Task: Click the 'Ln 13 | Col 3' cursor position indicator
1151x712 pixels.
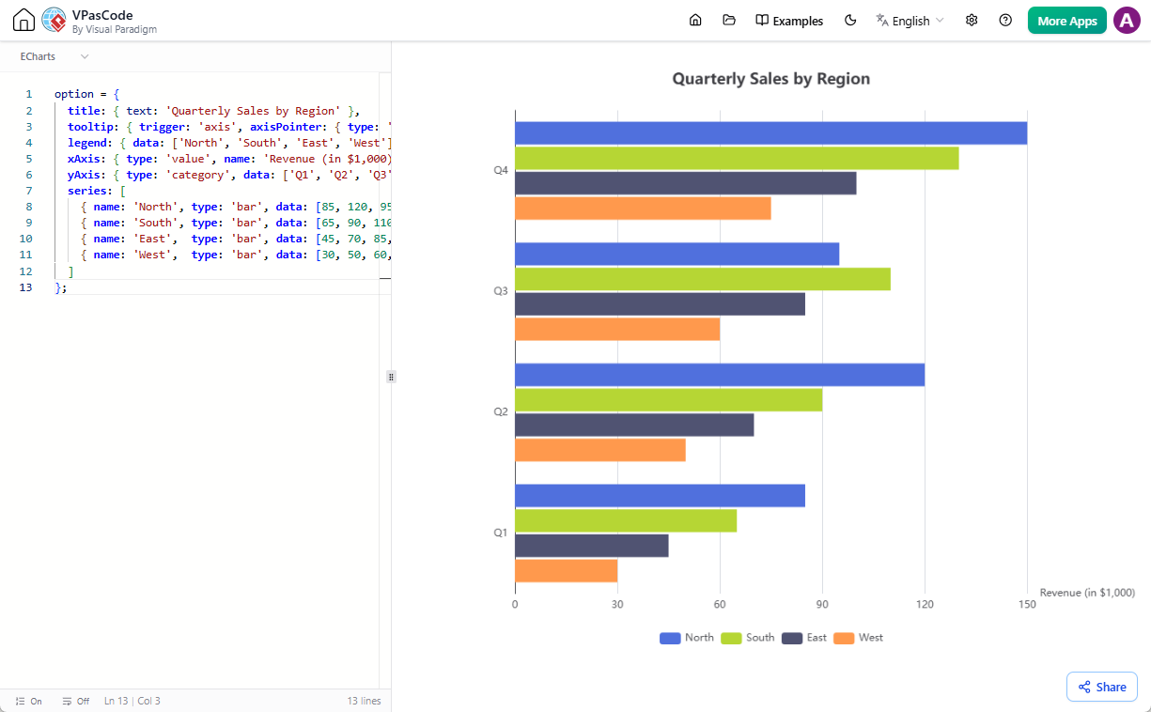Action: (x=132, y=701)
